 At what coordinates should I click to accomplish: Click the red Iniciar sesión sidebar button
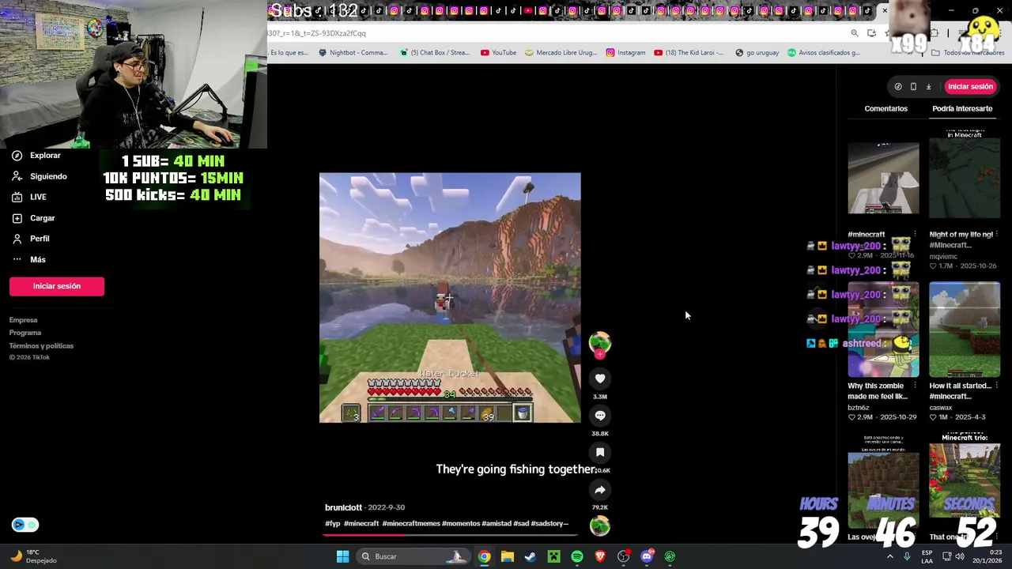click(57, 286)
